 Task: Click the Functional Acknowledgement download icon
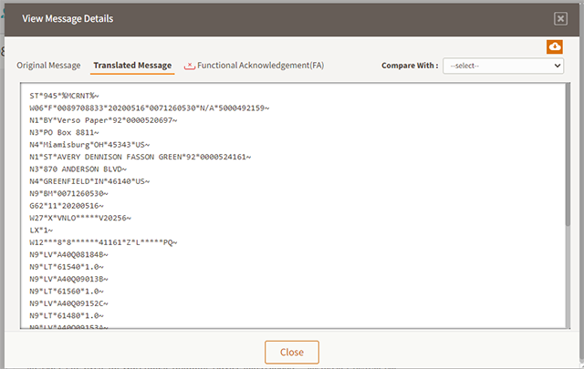point(190,67)
